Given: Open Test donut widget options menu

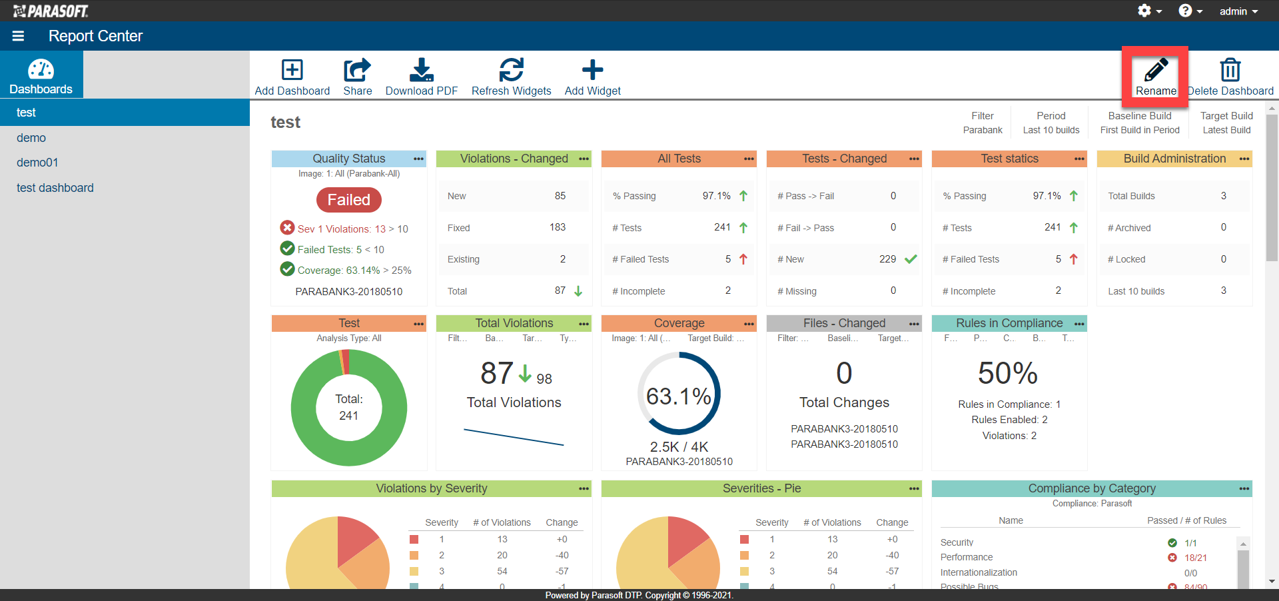Looking at the screenshot, I should point(418,324).
